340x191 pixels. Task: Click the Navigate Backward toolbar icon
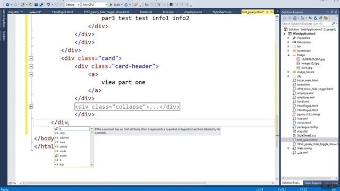[x=7, y=5]
